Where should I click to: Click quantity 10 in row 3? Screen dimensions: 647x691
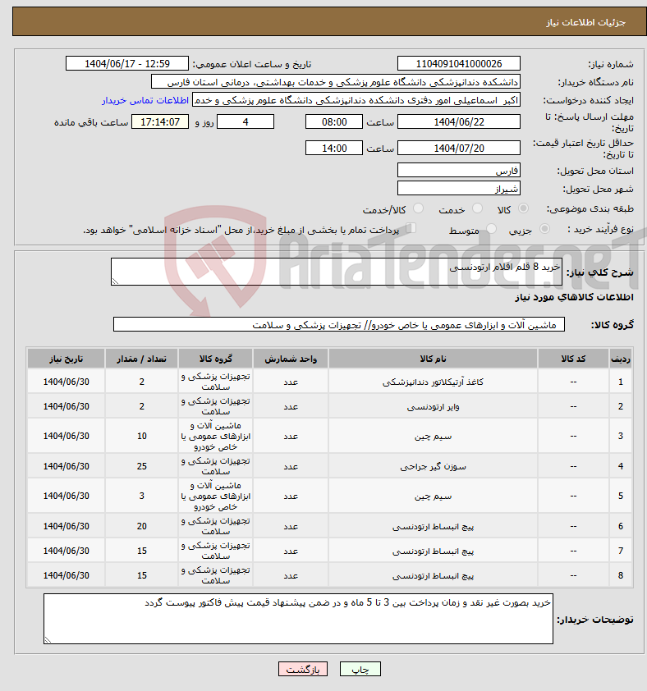click(x=141, y=437)
